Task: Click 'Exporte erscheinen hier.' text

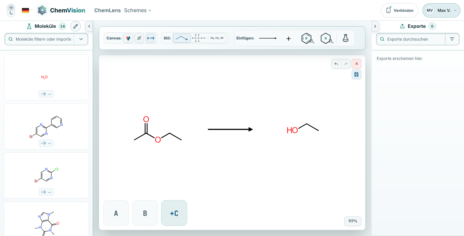Action: pos(400,58)
